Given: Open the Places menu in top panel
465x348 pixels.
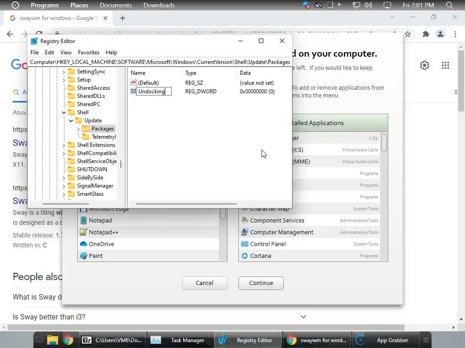Looking at the screenshot, I should point(79,5).
